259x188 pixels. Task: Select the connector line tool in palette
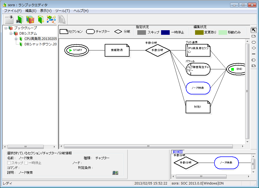pos(254,54)
